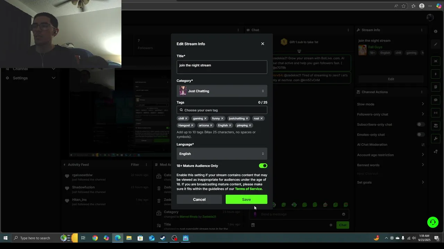This screenshot has height=249, width=444.
Task: Click Edit button in Stream info panel
Action: [x=391, y=79]
